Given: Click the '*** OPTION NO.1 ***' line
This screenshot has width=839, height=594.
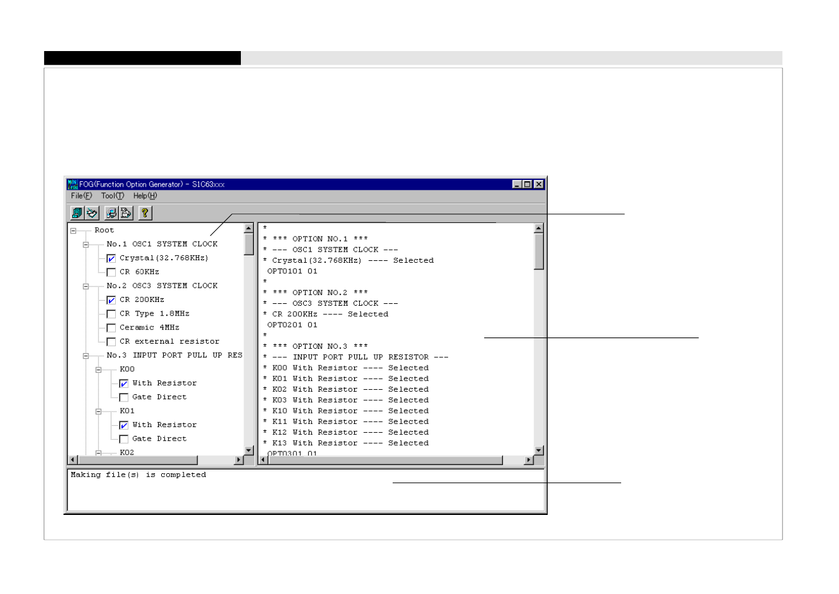Looking at the screenshot, I should tap(316, 239).
